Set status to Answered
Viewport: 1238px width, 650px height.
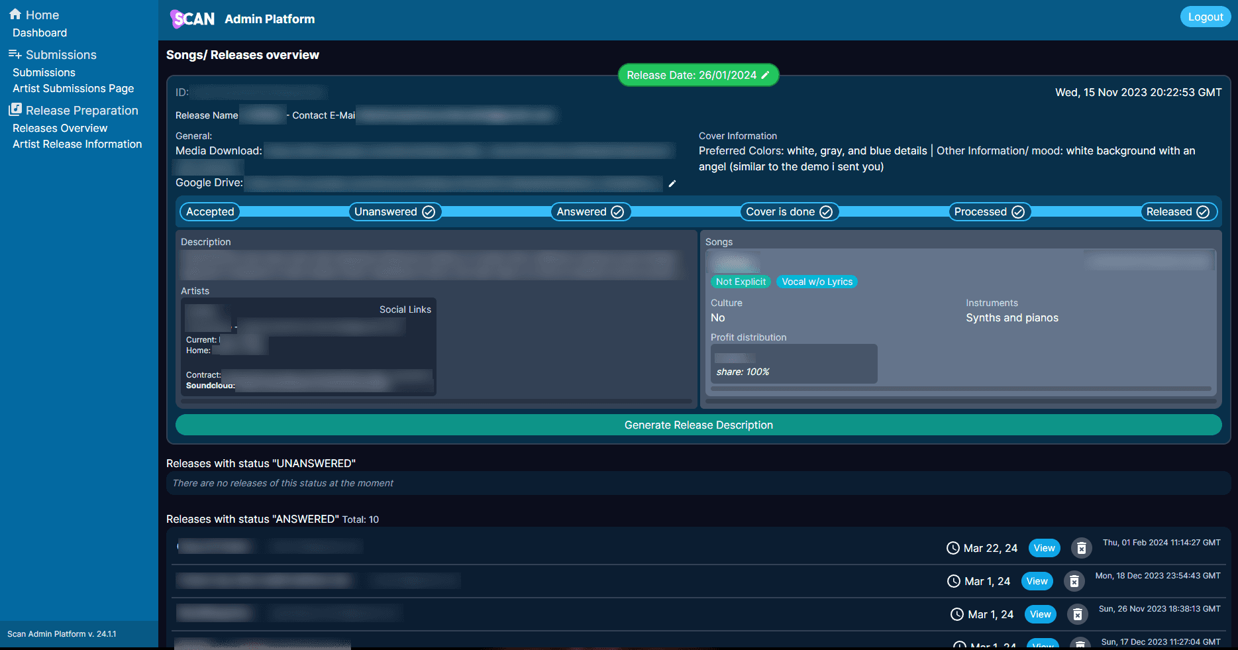[590, 212]
